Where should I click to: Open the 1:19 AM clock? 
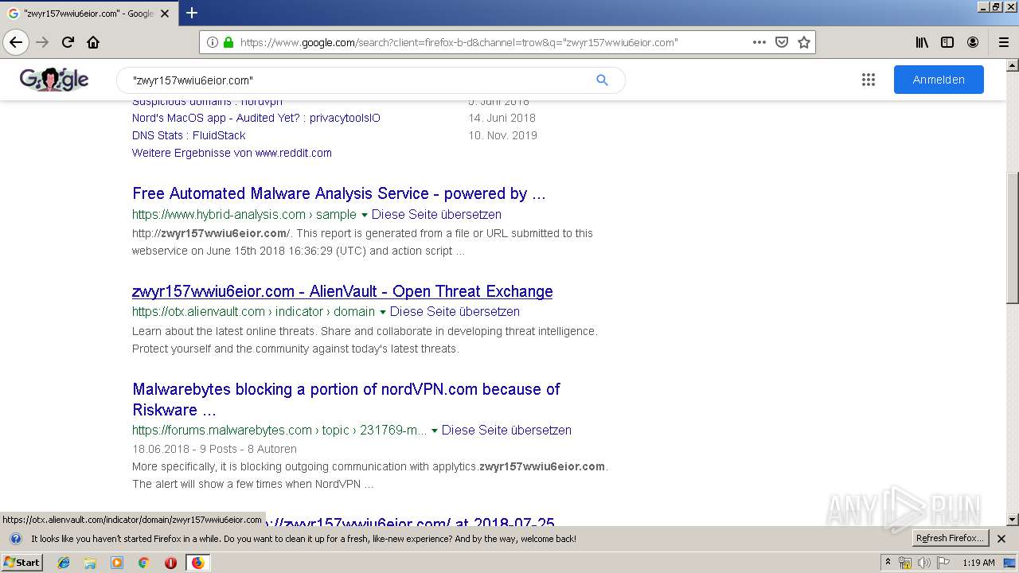978,563
